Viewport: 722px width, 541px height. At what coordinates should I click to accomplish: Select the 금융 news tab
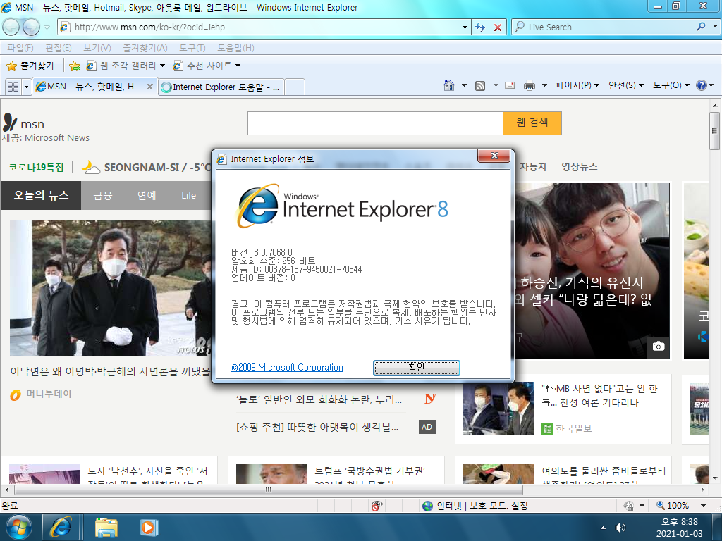pyautogui.click(x=103, y=196)
